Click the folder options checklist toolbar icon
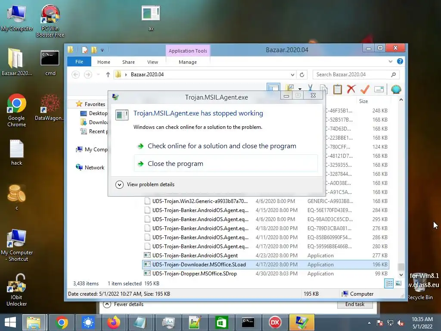Image resolution: width=441 pixels, height=331 pixels. tap(290, 87)
